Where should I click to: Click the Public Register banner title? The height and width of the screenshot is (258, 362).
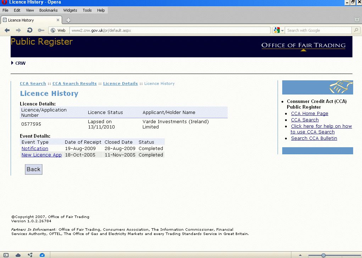pyautogui.click(x=42, y=42)
